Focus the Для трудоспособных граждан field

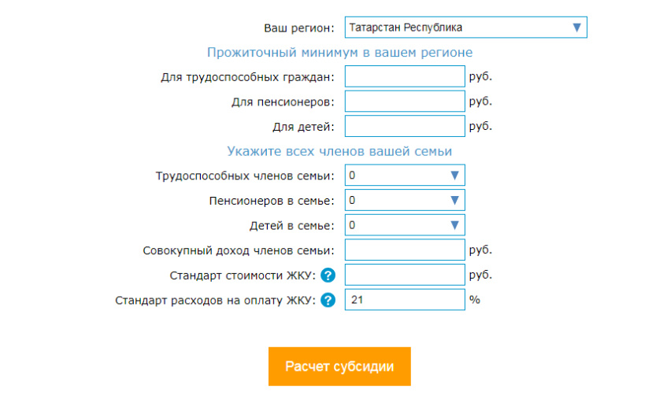pos(405,76)
